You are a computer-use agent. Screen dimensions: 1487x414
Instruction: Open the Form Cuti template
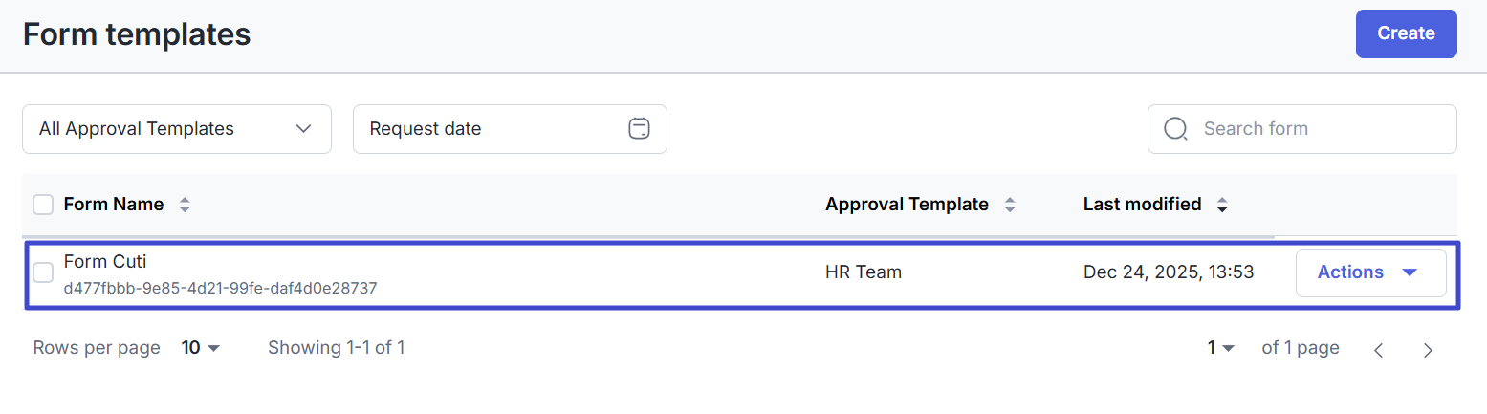pyautogui.click(x=105, y=262)
